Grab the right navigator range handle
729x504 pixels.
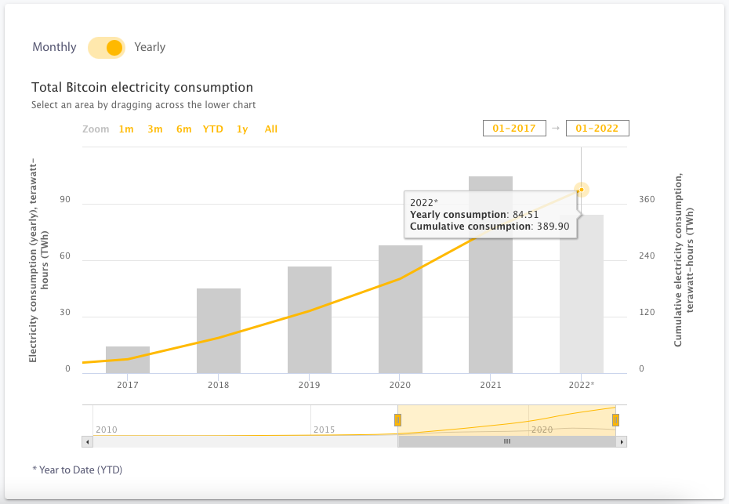pos(615,420)
